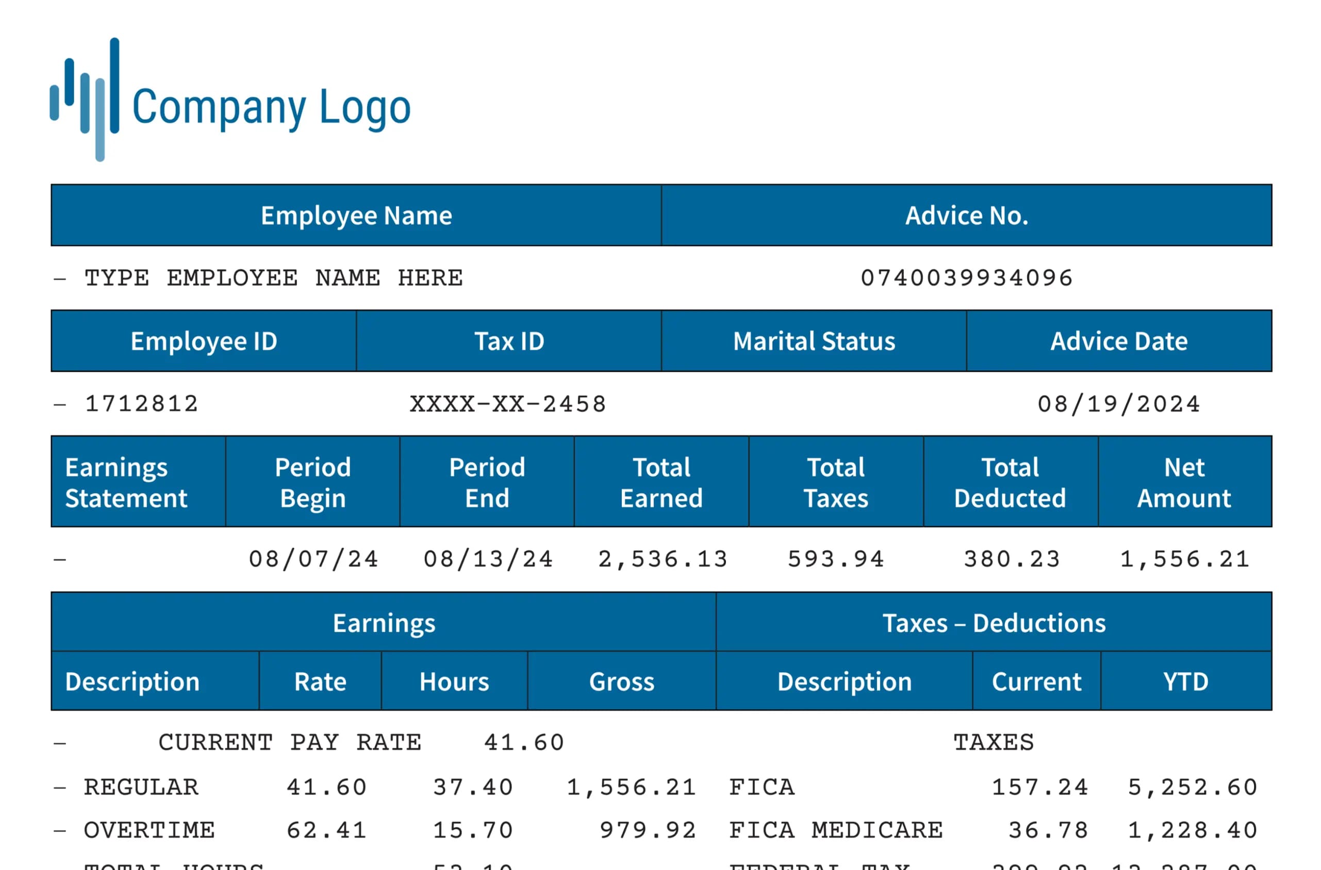Click advice number 0740039934096
The height and width of the screenshot is (870, 1321).
[966, 278]
